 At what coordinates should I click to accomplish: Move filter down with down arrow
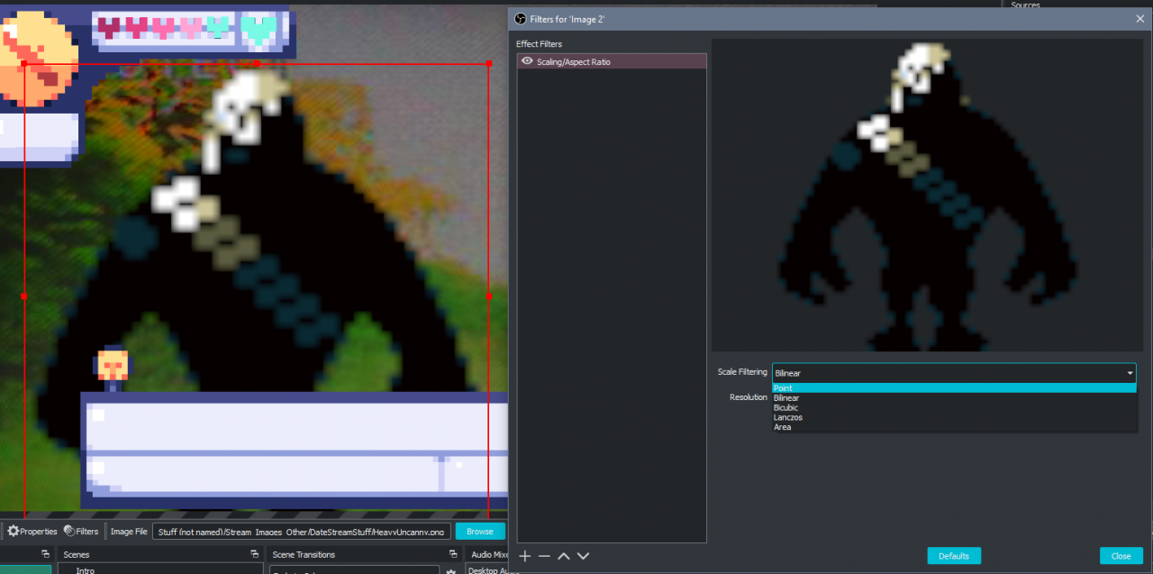coord(583,556)
